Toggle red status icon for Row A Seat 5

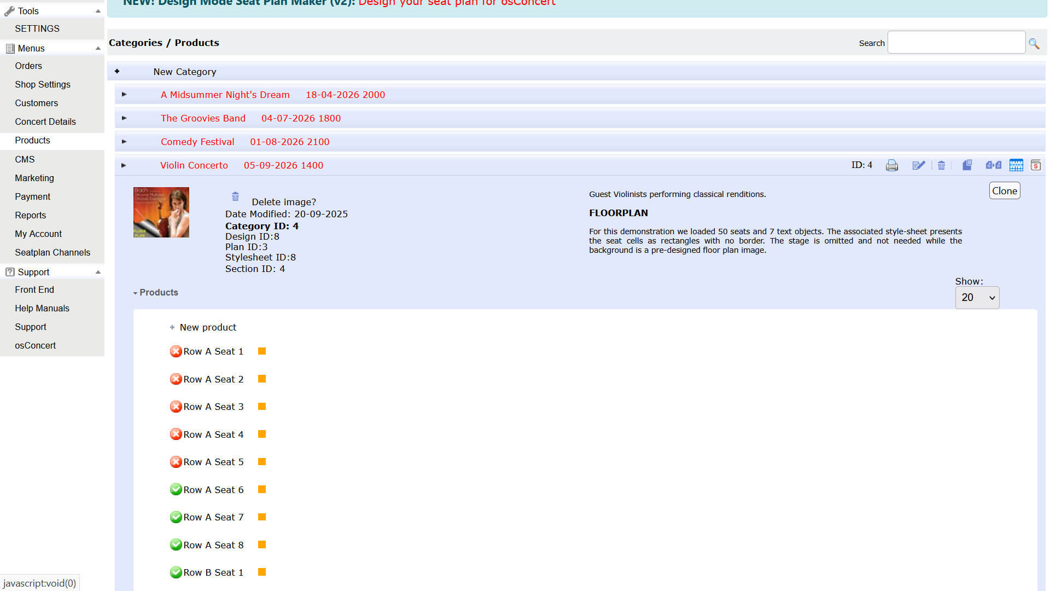point(176,462)
